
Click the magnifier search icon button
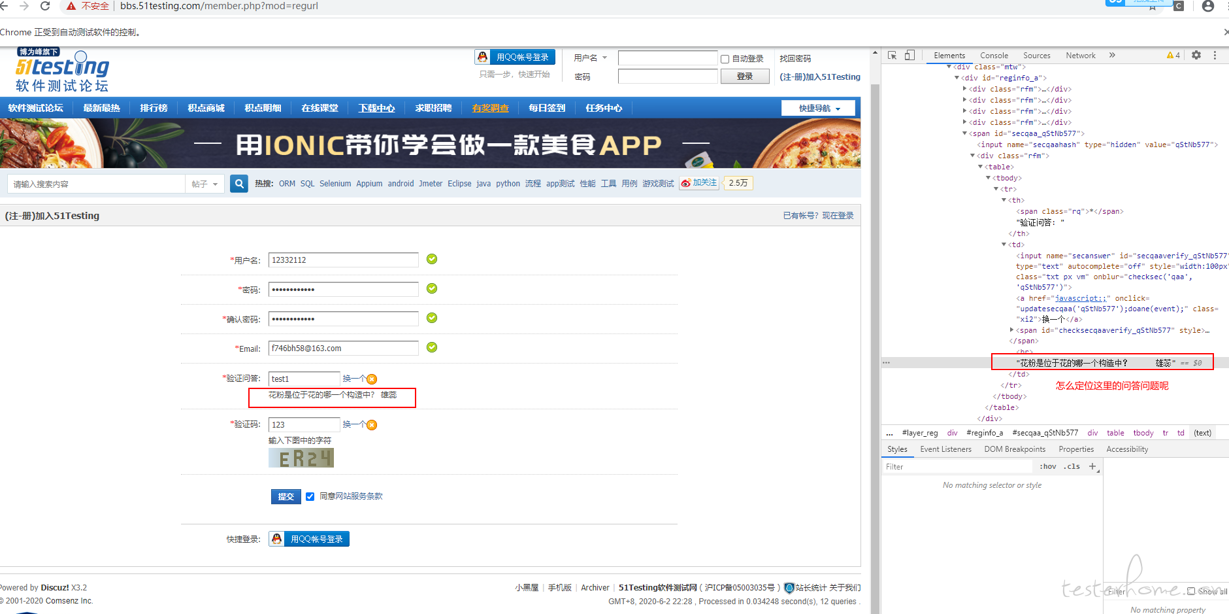[239, 184]
